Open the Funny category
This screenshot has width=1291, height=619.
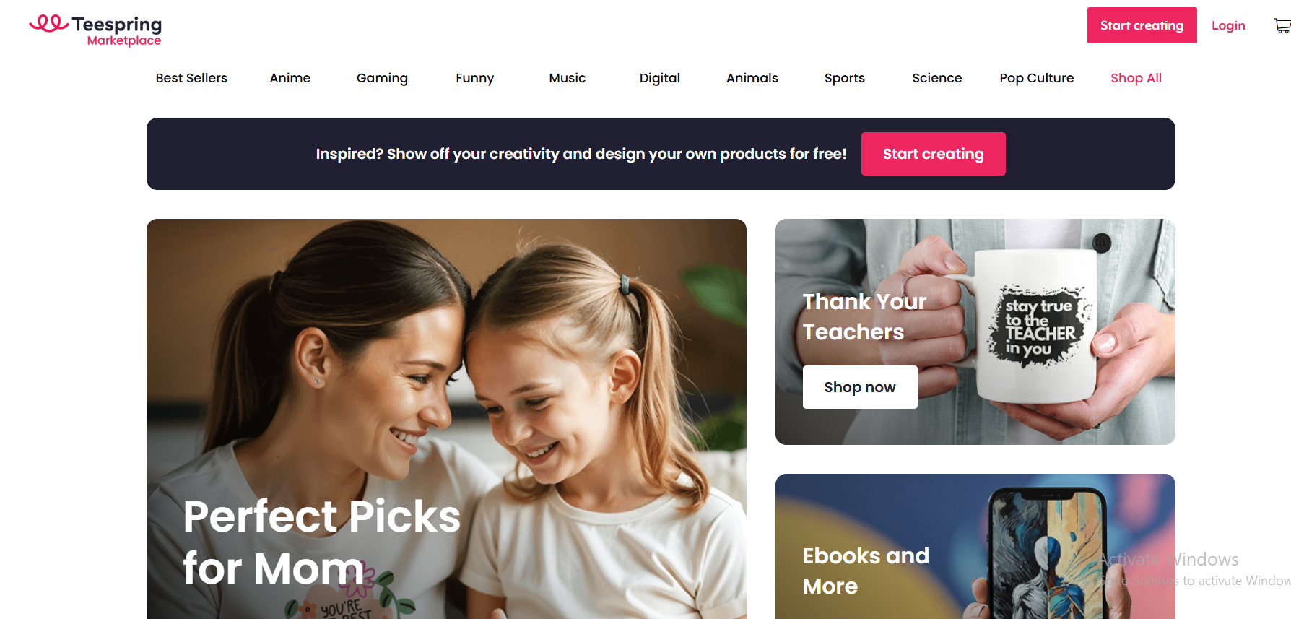(475, 78)
